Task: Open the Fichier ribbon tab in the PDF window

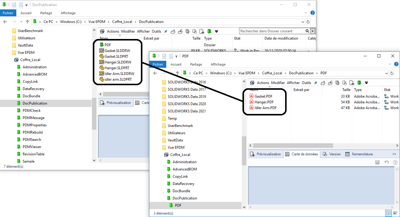Action: click(158, 64)
